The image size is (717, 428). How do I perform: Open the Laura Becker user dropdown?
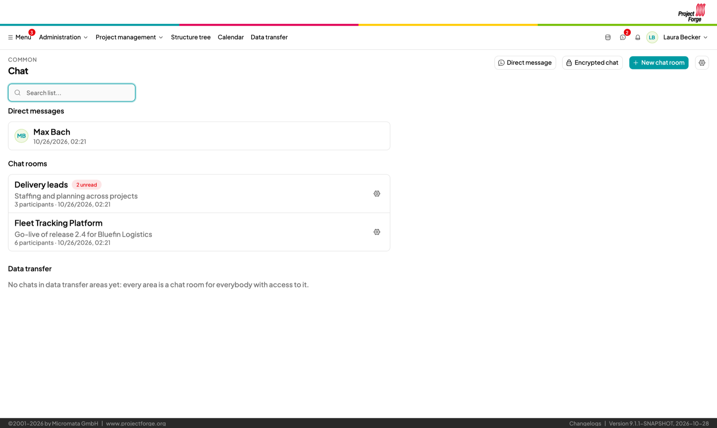click(685, 37)
